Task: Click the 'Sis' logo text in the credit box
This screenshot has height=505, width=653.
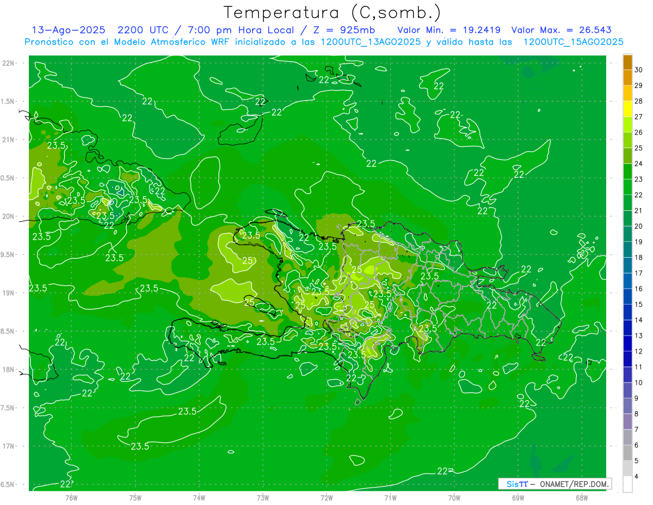Action: 512,484
